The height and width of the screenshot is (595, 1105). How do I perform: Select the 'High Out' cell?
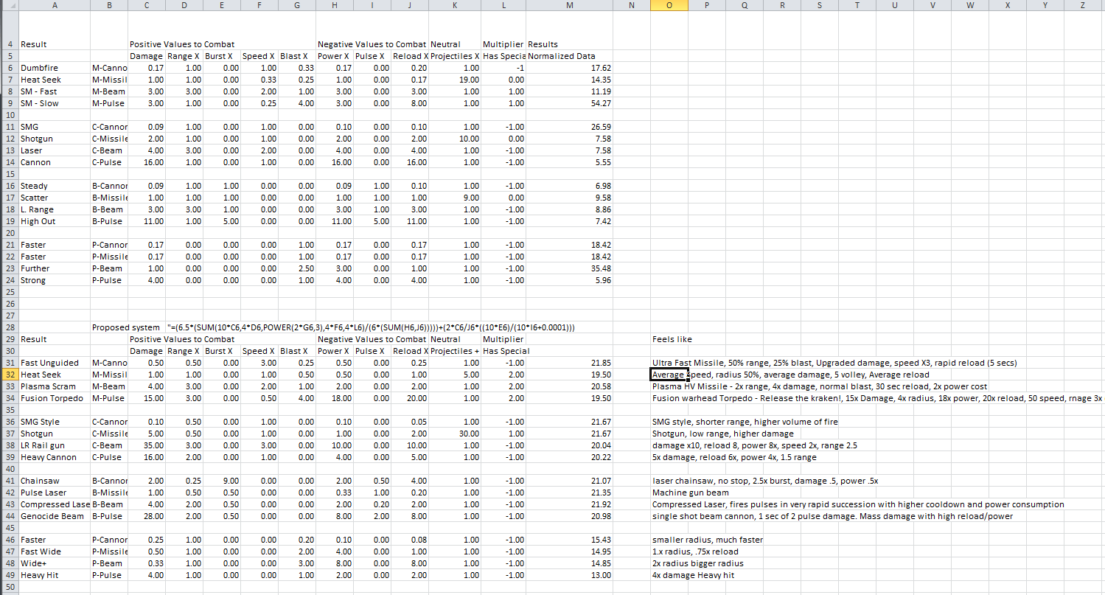(38, 221)
